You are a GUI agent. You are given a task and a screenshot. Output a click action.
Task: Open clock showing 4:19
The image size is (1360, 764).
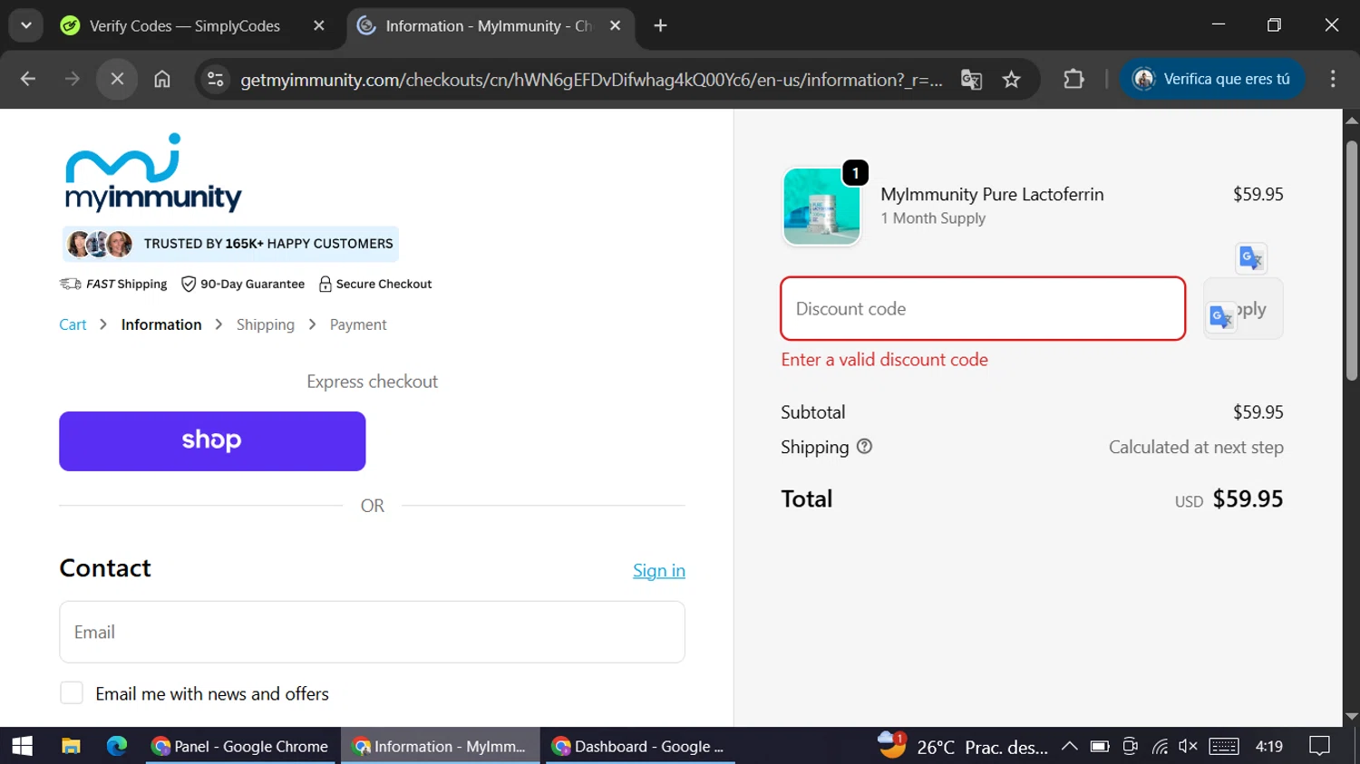tap(1269, 746)
